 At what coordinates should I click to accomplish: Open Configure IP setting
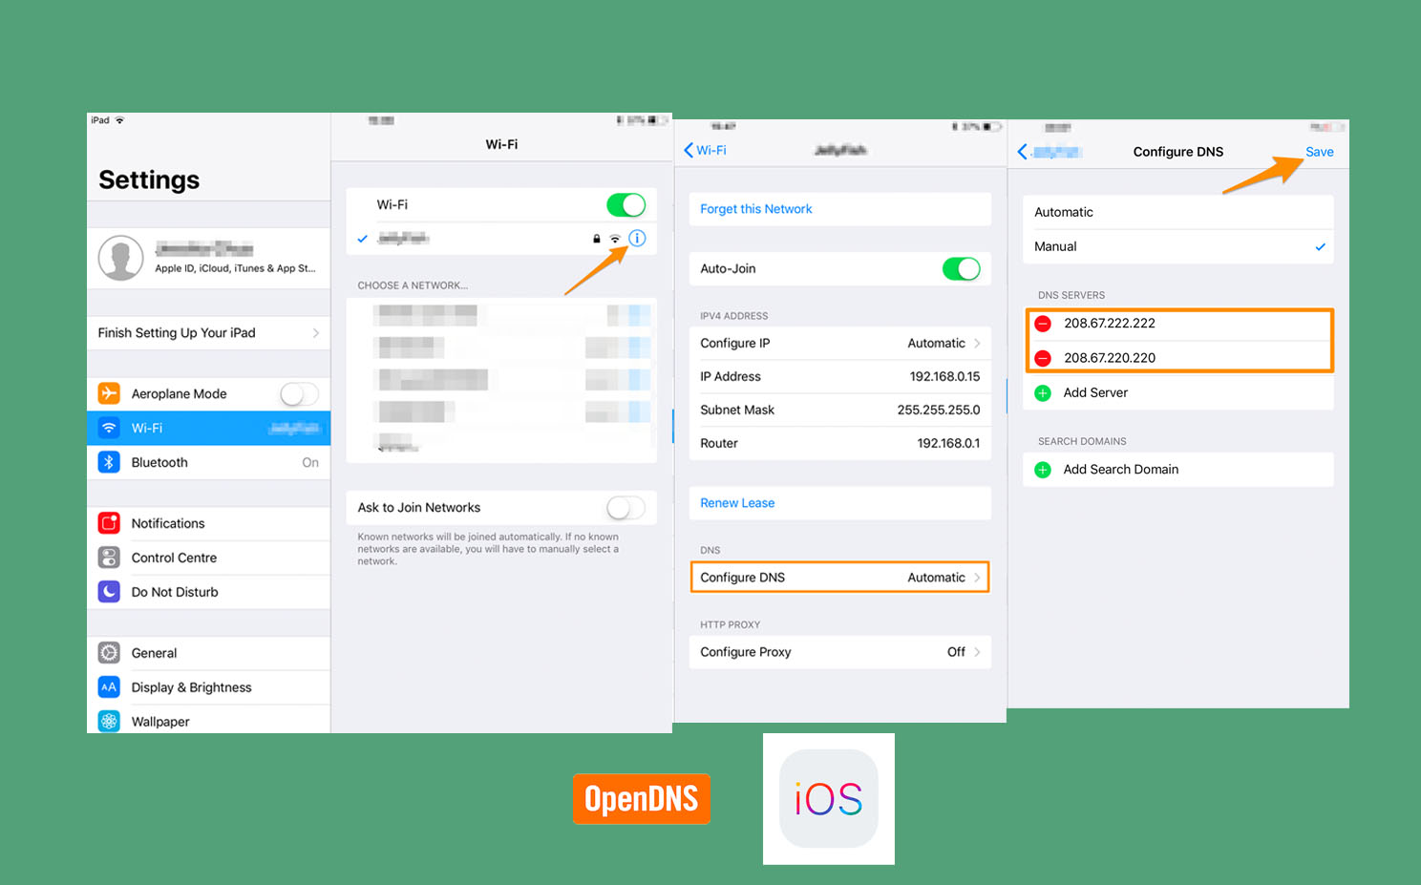pyautogui.click(x=839, y=344)
